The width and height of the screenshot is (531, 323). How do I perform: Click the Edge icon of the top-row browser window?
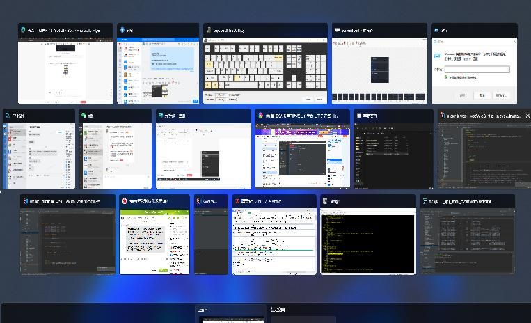pyautogui.click(x=23, y=30)
